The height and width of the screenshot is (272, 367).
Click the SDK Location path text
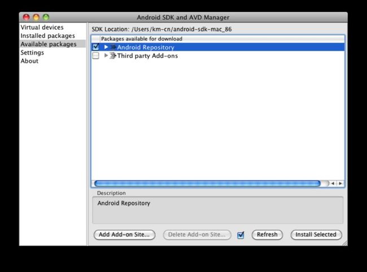(x=182, y=29)
